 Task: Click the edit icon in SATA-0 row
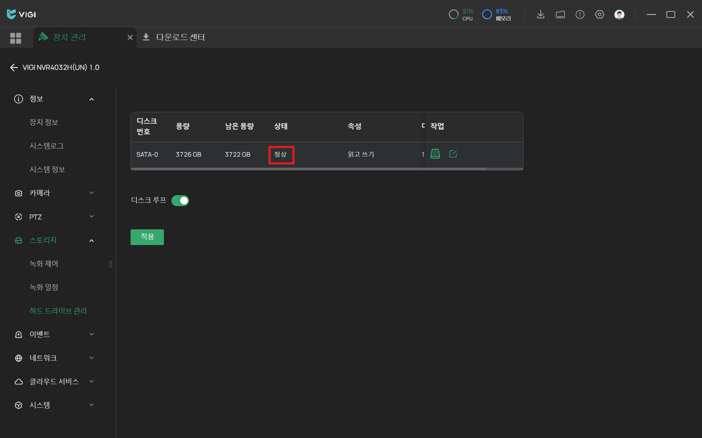[453, 154]
